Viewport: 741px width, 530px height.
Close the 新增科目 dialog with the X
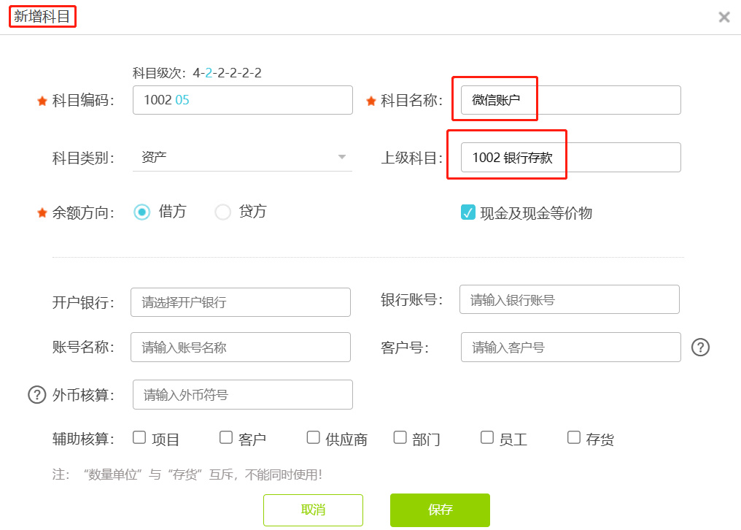(723, 18)
